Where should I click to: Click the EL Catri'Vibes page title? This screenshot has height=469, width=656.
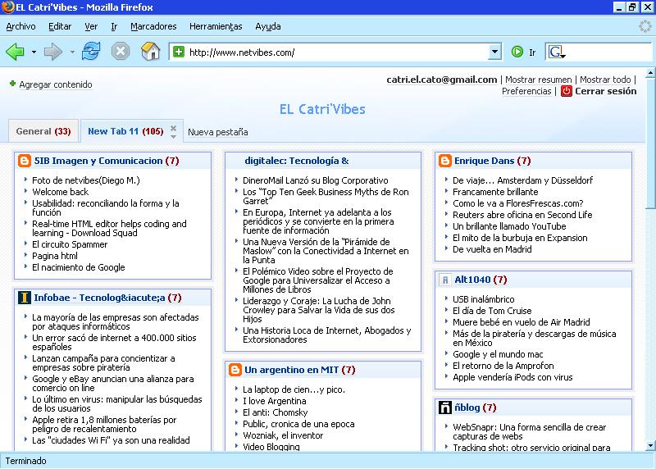tap(322, 109)
